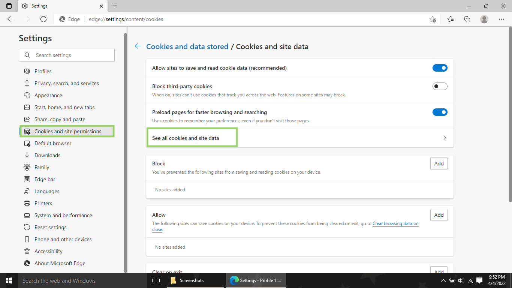The height and width of the screenshot is (288, 512).
Task: Click the Languages icon
Action: (27, 191)
